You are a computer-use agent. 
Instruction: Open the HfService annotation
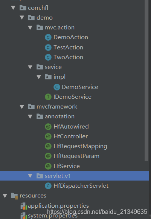(x=67, y=166)
